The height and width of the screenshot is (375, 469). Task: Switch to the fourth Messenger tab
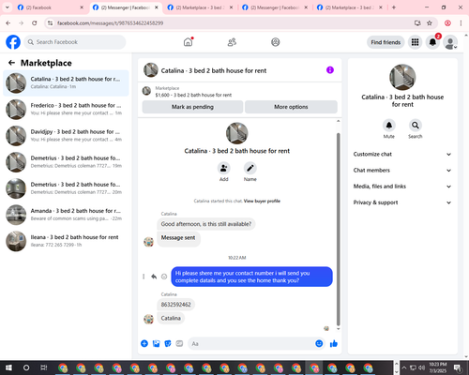click(275, 7)
